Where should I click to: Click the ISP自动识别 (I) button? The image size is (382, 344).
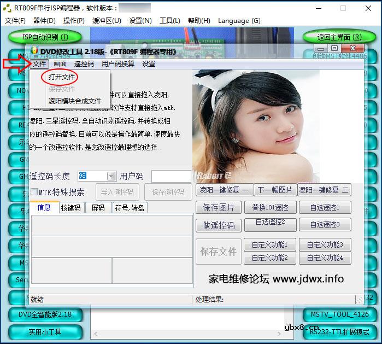click(45, 37)
